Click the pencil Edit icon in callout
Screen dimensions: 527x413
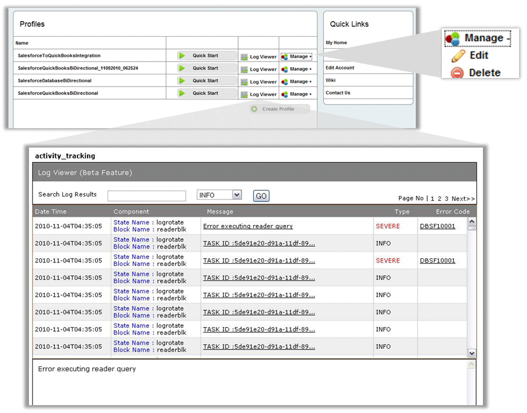[458, 56]
